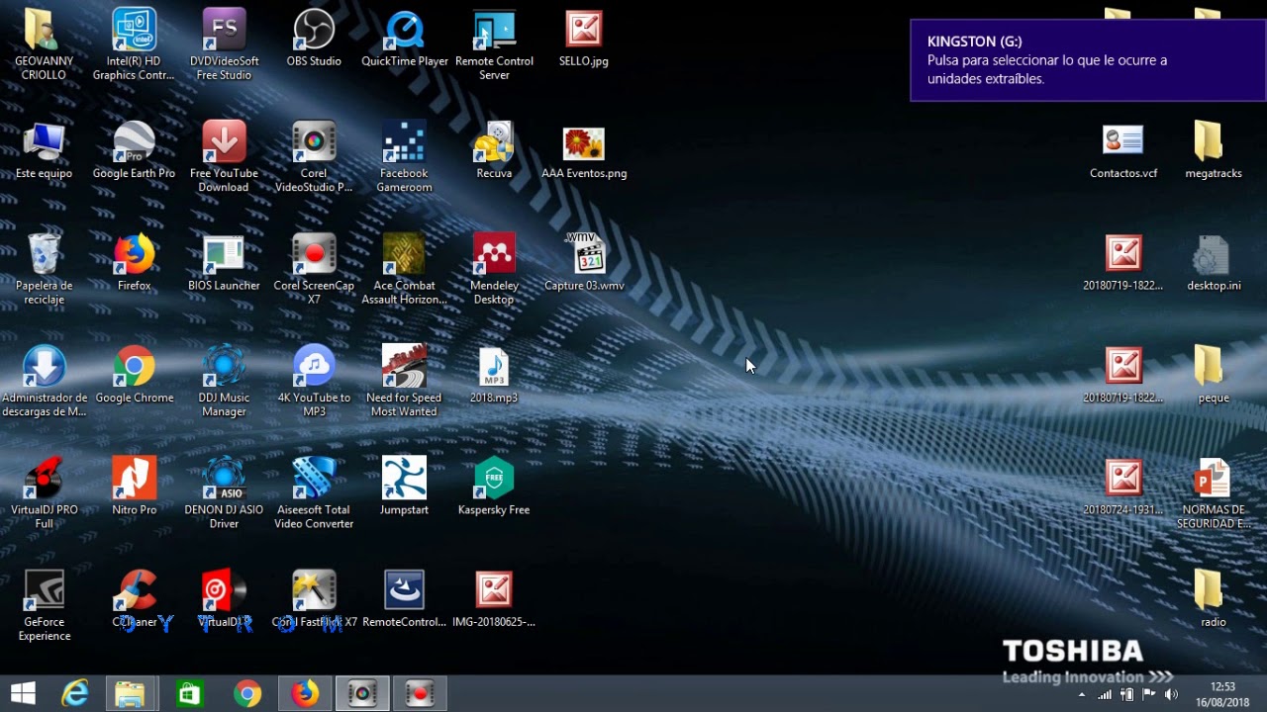Check battery power tray icon

pyautogui.click(x=1127, y=695)
